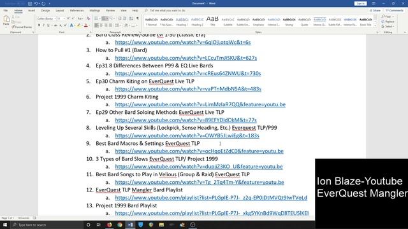Open Chrome from the taskbar
408x229 pixels.
[x=120, y=225]
